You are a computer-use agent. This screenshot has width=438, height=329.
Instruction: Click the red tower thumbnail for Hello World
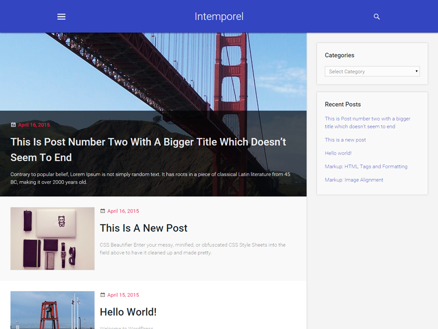pyautogui.click(x=52, y=310)
